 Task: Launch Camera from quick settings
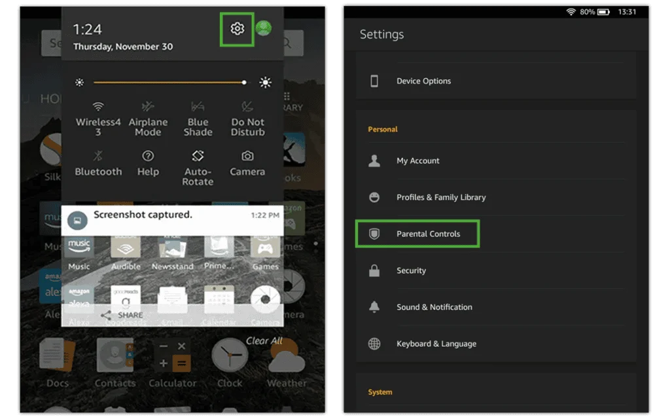pos(247,163)
